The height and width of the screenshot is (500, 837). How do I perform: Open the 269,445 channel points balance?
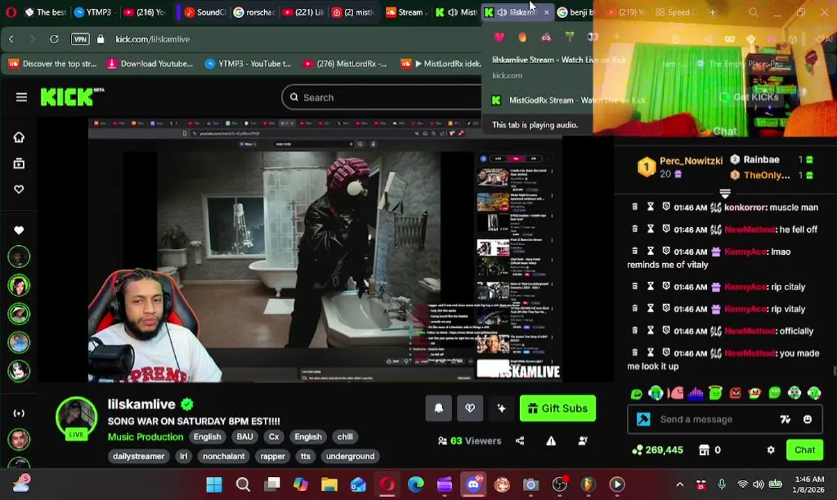coord(657,450)
